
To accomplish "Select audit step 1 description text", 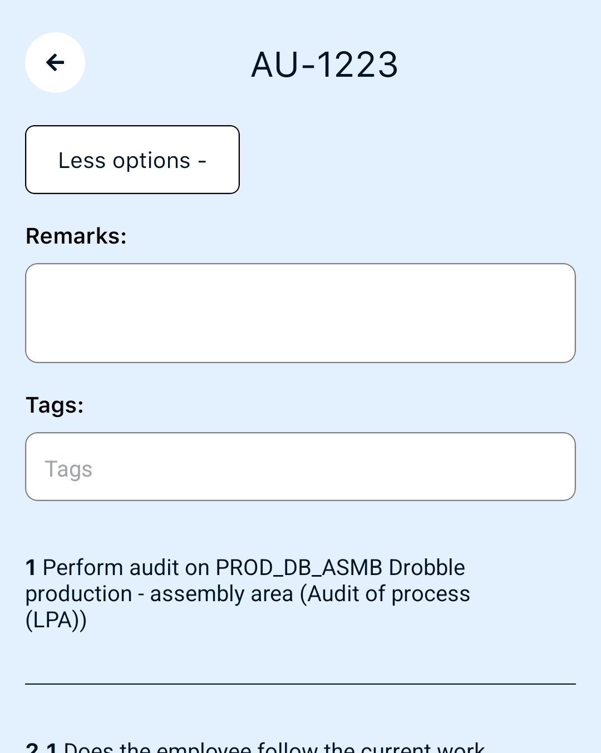I will [x=248, y=593].
